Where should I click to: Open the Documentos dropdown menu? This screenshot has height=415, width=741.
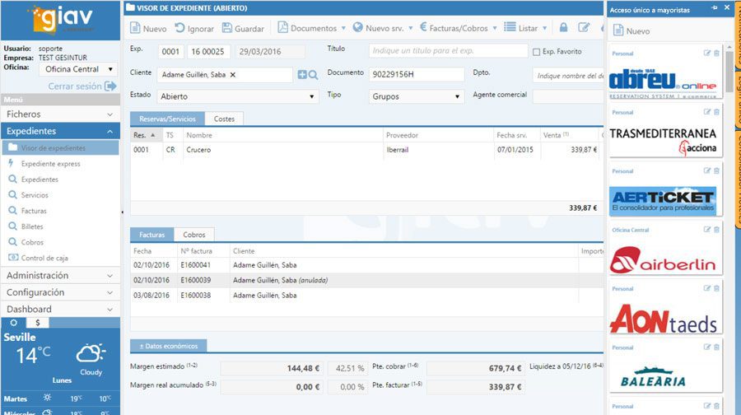pyautogui.click(x=311, y=28)
